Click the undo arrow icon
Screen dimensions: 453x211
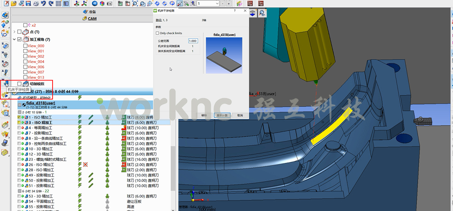(43, 4)
